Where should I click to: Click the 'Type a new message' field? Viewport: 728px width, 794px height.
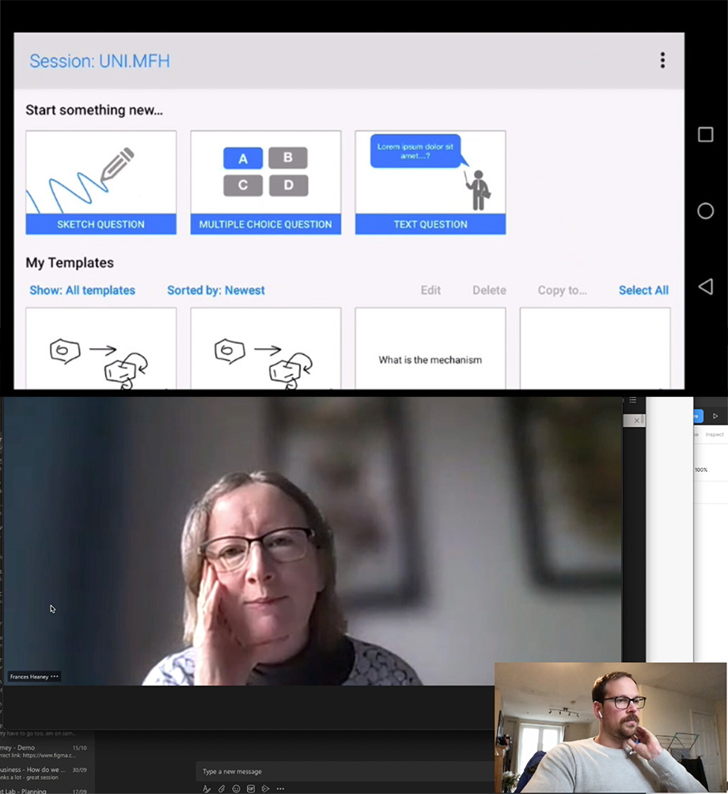[340, 771]
